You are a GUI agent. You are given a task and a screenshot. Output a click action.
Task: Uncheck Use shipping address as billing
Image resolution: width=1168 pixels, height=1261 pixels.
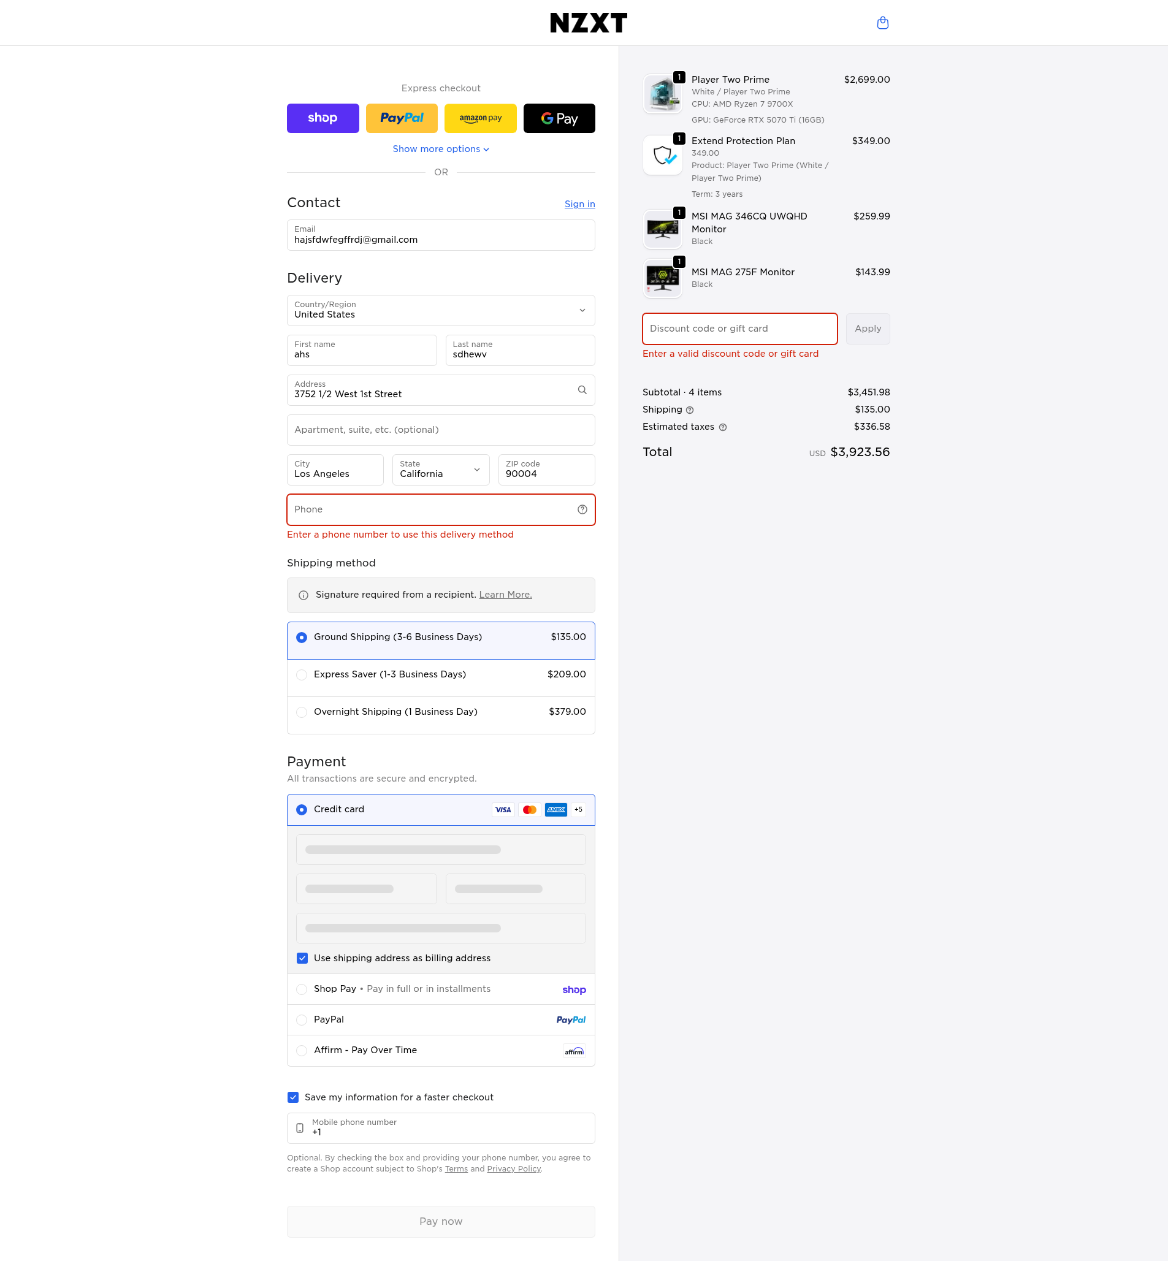tap(302, 958)
